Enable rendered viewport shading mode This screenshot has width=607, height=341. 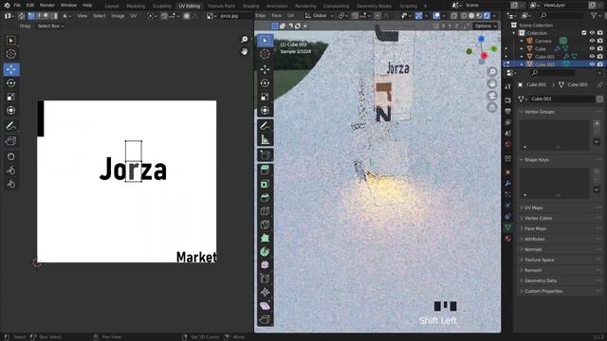487,16
